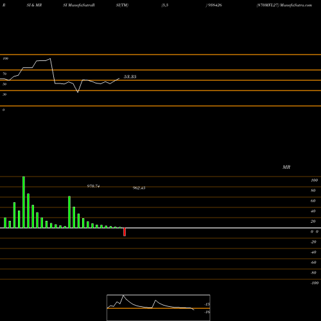Open the mini overview chart thumbnail

[x=159, y=308]
